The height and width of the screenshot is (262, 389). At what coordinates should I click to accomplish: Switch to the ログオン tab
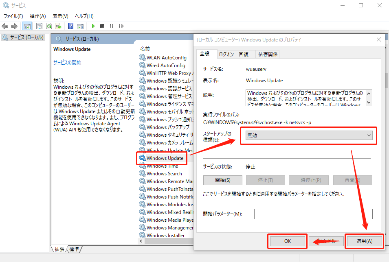226,54
